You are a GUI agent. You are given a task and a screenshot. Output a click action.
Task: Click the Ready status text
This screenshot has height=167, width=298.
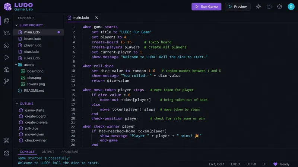(285, 164)
